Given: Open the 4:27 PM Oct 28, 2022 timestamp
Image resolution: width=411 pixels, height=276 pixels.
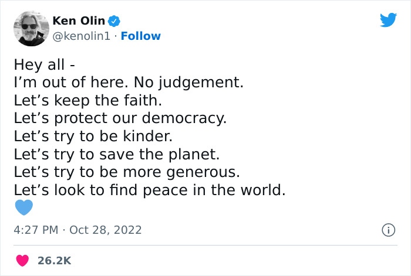Looking at the screenshot, I should point(78,230).
